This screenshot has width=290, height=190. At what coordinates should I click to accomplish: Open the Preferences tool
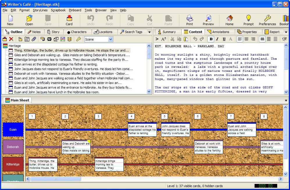(x=267, y=20)
